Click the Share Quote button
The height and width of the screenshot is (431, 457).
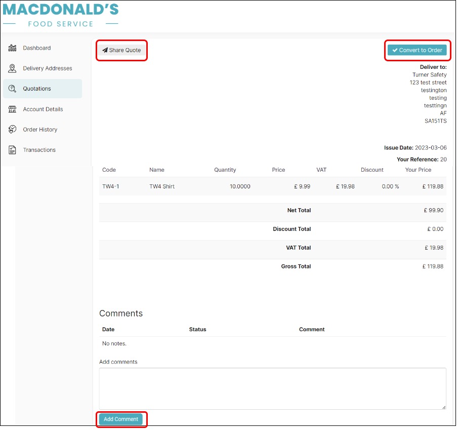click(121, 50)
